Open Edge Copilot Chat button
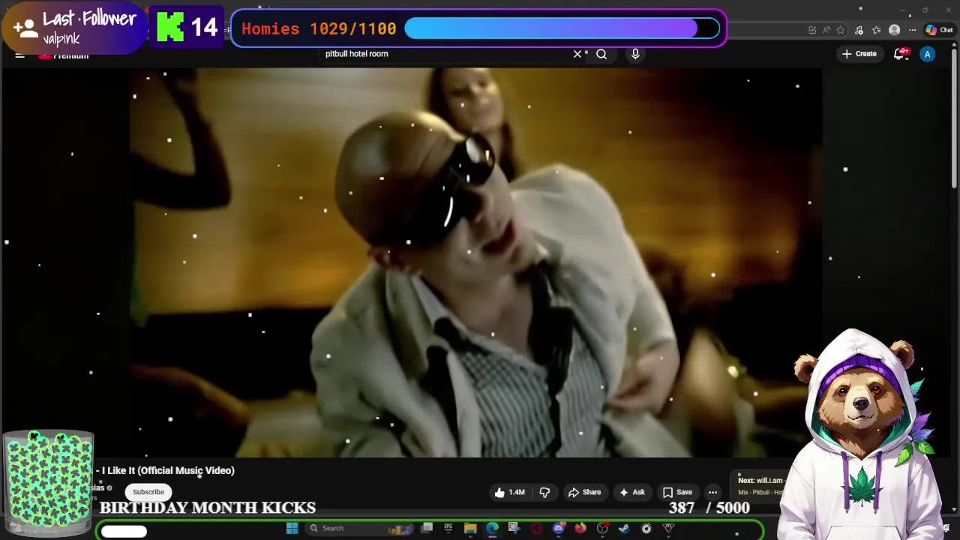The height and width of the screenshot is (540, 960). point(939,30)
